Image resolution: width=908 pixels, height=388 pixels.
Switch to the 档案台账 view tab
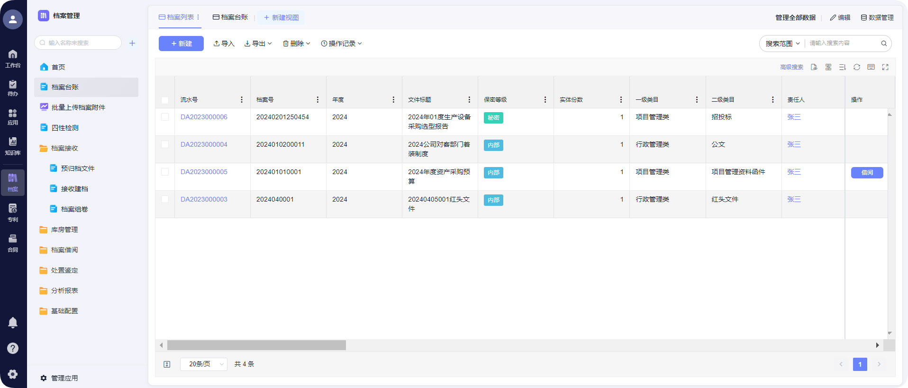point(230,18)
